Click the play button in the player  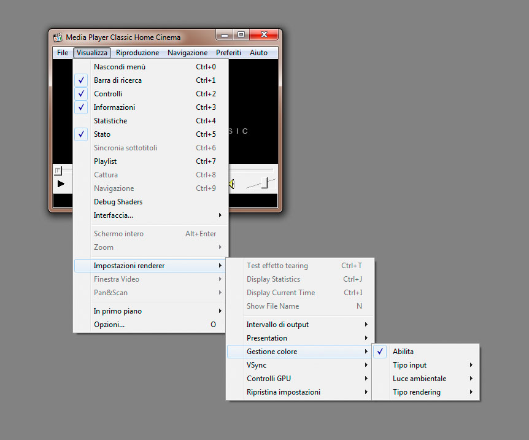pyautogui.click(x=61, y=184)
